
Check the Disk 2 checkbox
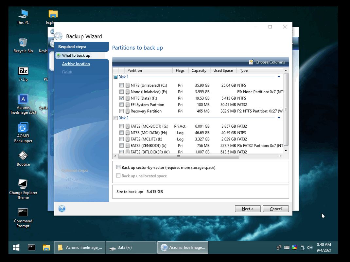coord(115,118)
